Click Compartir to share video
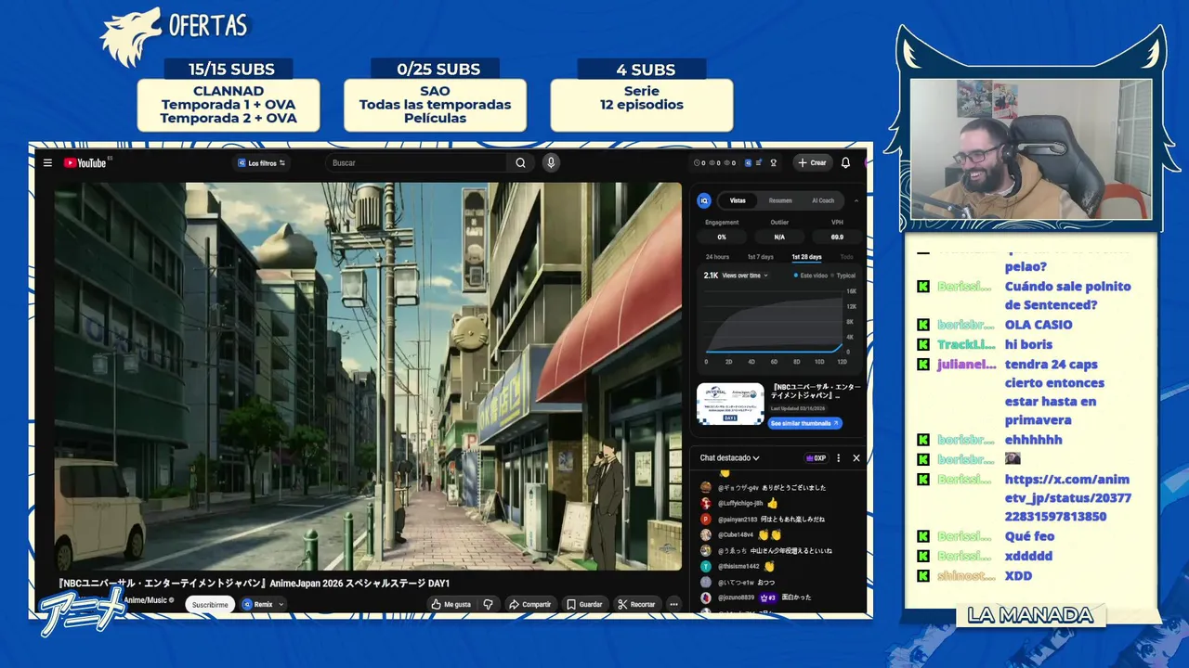1189x668 pixels. click(x=529, y=604)
